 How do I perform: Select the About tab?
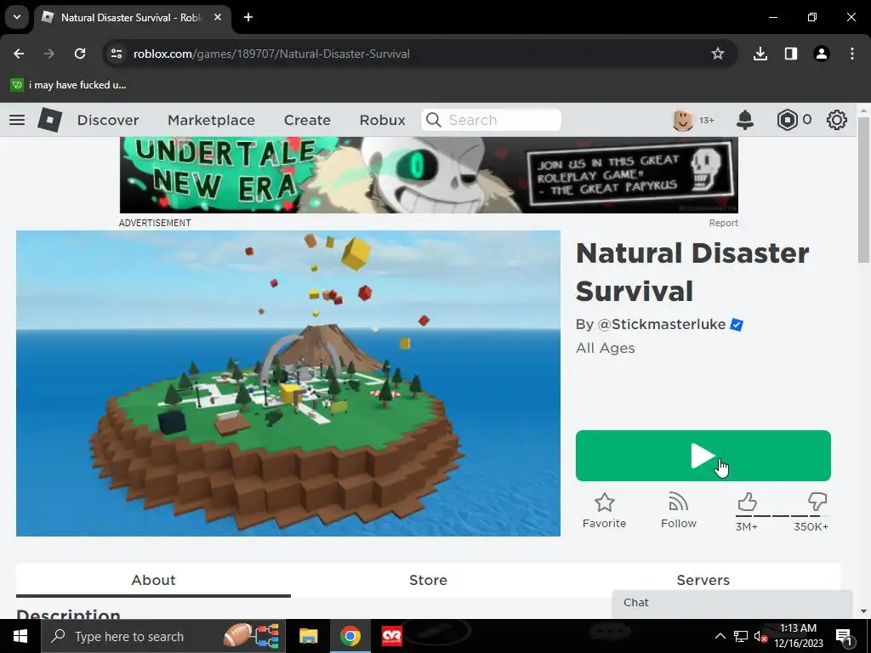[153, 580]
